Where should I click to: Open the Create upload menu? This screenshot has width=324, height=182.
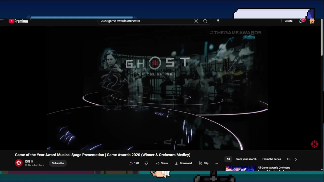pyautogui.click(x=286, y=21)
